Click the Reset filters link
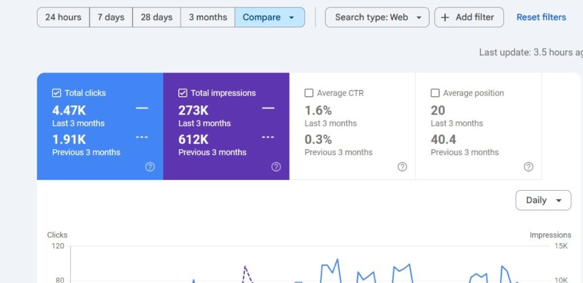Screen dimensions: 583x283 click(x=541, y=17)
